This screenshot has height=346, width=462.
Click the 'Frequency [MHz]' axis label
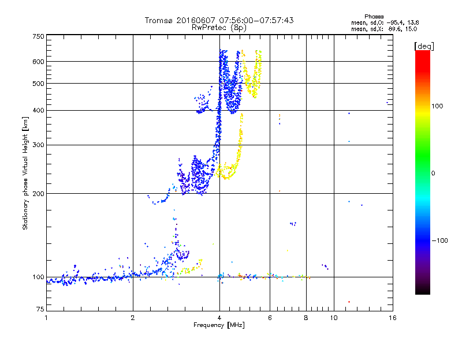coord(219,325)
